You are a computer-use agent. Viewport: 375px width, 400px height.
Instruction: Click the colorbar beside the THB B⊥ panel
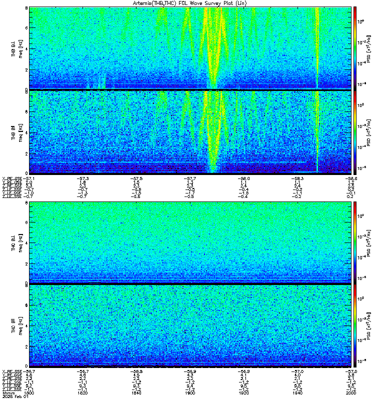[x=355, y=48]
